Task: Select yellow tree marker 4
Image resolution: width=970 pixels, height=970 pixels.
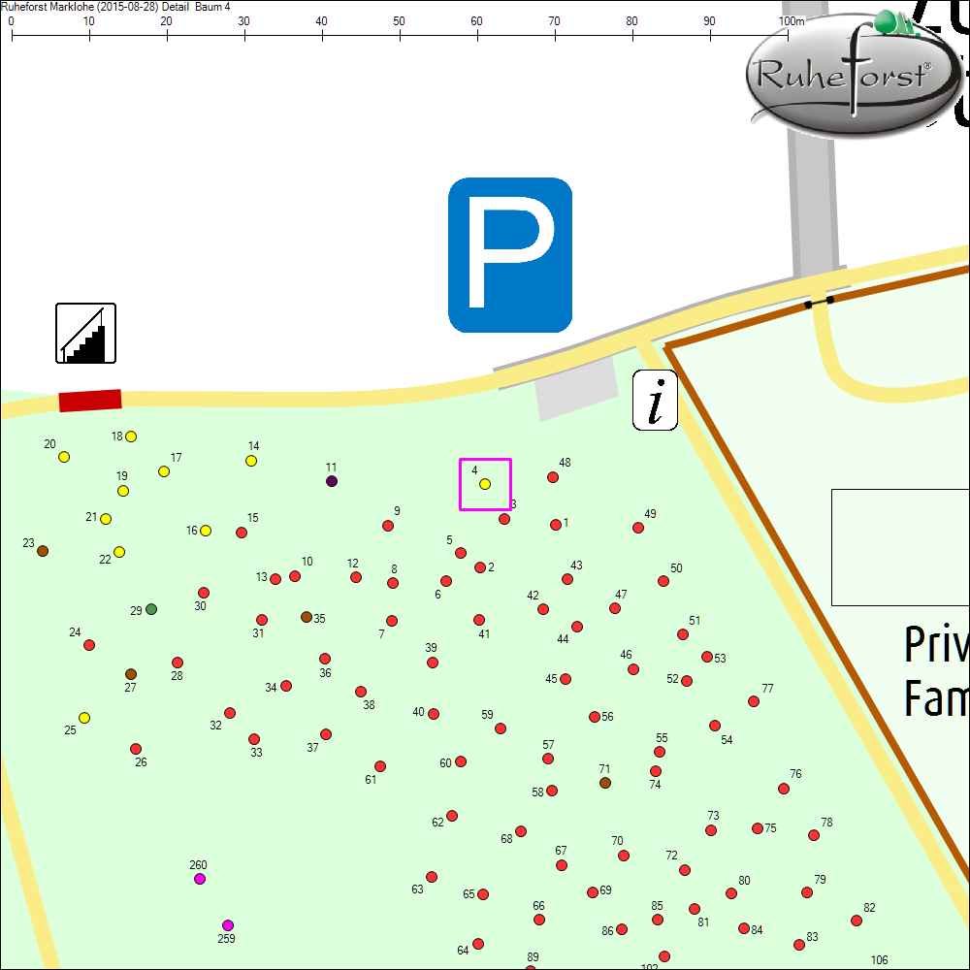Action: tap(485, 484)
